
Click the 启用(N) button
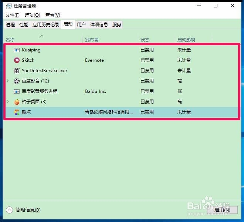click(x=222, y=210)
